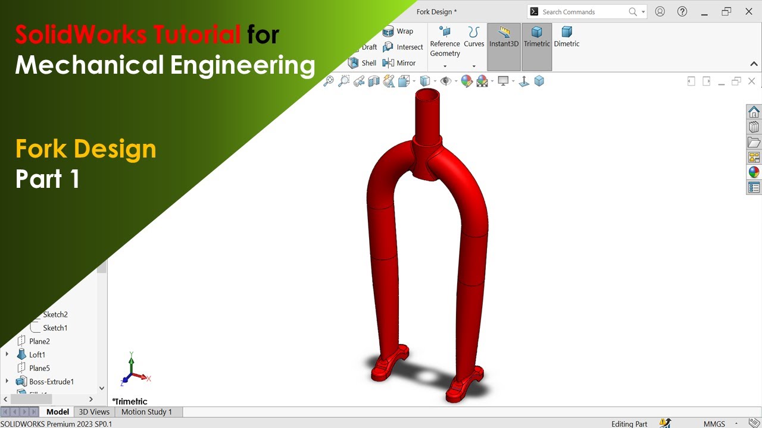Screen dimensions: 762x428
Task: Expand View Orientation dropdown arrow
Action: point(414,81)
